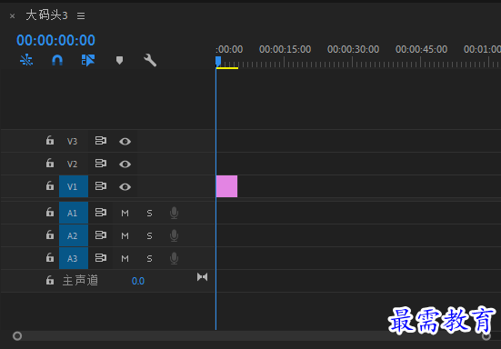Viewport: 501px width, 349px height.
Task: Click 主声道 volume value 0.0
Action: click(x=138, y=281)
